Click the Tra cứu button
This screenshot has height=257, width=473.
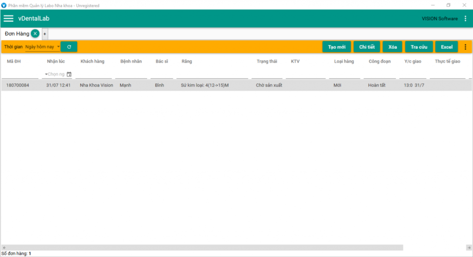coord(419,47)
